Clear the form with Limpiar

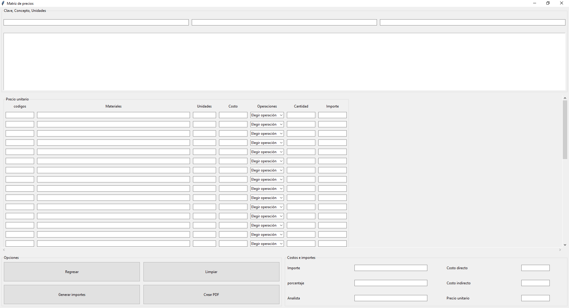point(211,272)
